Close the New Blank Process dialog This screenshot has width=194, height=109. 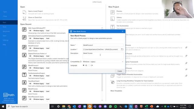[x=122, y=31]
